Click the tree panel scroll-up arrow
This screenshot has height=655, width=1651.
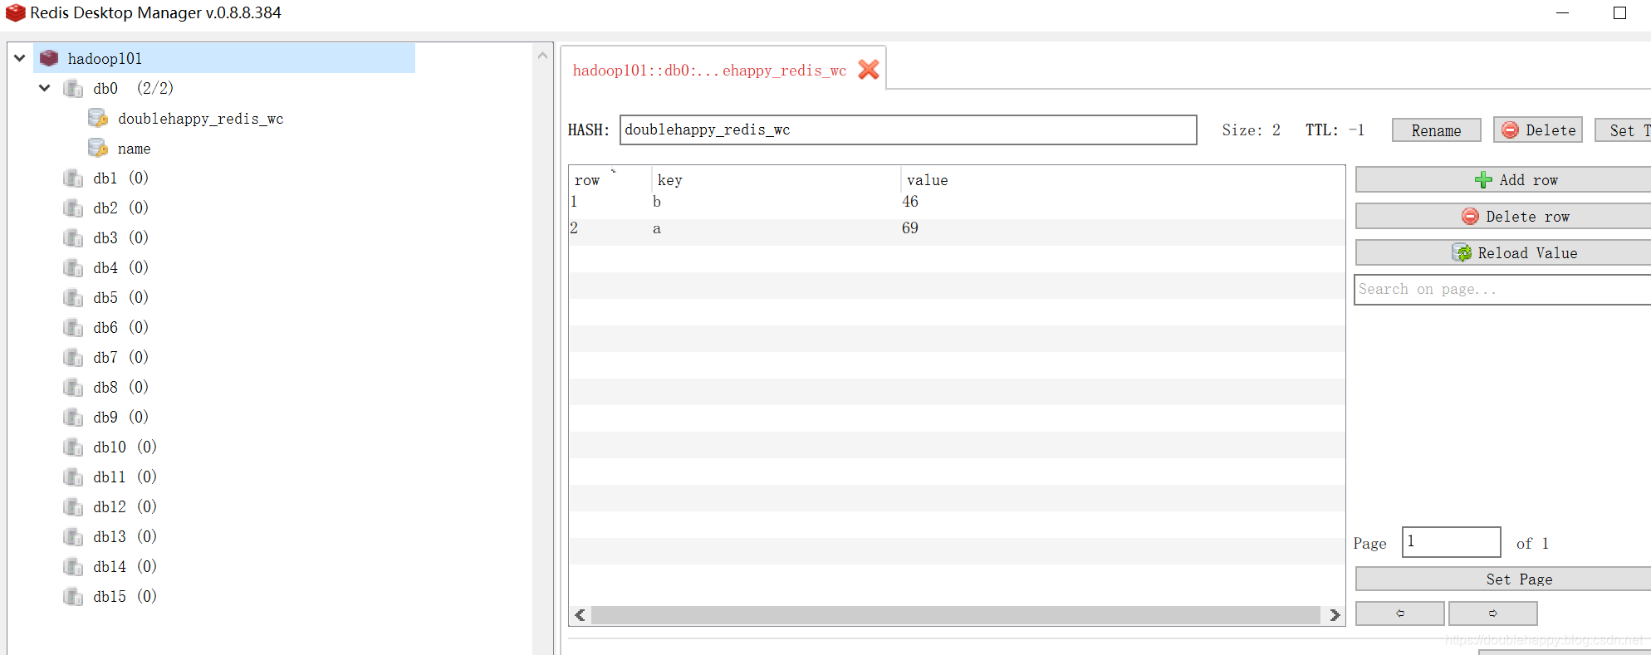pyautogui.click(x=543, y=56)
